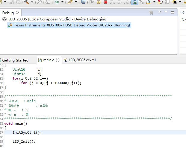Click the Resume playback button

pyautogui.click(x=92, y=2)
